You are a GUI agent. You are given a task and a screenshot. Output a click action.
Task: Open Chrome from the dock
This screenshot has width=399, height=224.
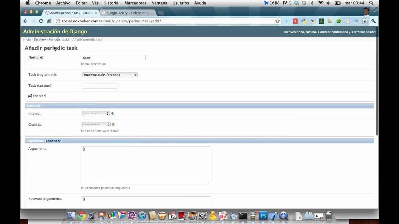click(81, 216)
